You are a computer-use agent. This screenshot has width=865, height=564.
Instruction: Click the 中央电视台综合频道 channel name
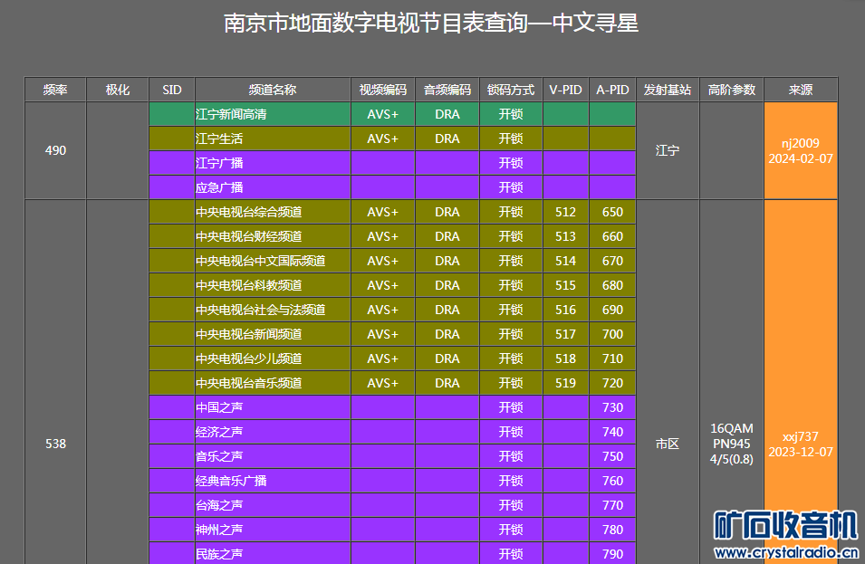[249, 212]
